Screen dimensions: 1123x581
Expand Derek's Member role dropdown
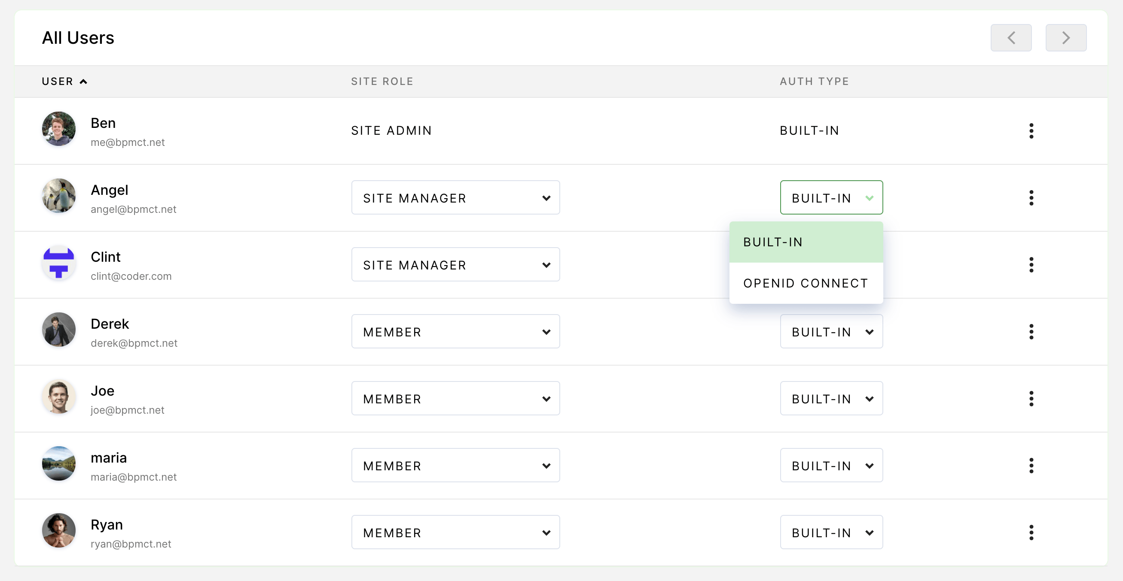455,332
